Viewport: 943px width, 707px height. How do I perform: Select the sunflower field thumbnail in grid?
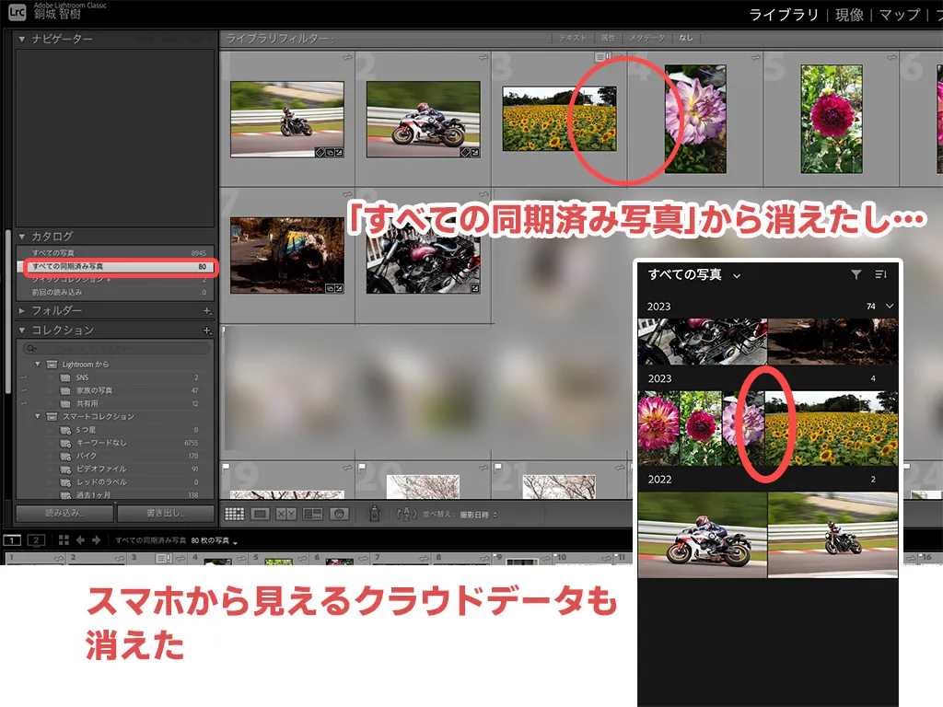pos(558,119)
